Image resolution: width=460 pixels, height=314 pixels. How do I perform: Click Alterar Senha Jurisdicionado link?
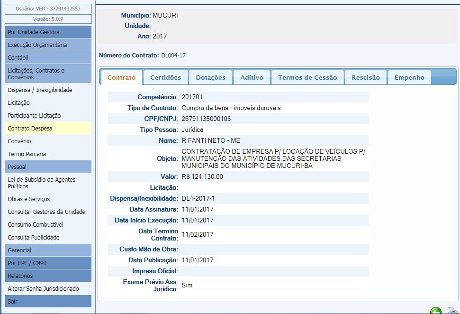click(43, 288)
